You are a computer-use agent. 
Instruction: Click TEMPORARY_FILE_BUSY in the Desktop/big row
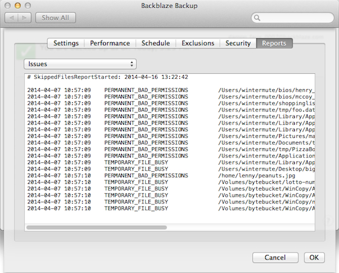click(136, 169)
